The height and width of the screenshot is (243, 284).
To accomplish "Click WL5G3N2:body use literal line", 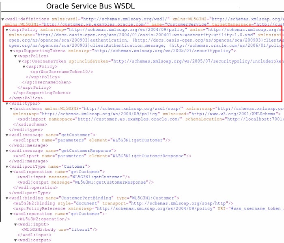I will [x=60, y=230].
